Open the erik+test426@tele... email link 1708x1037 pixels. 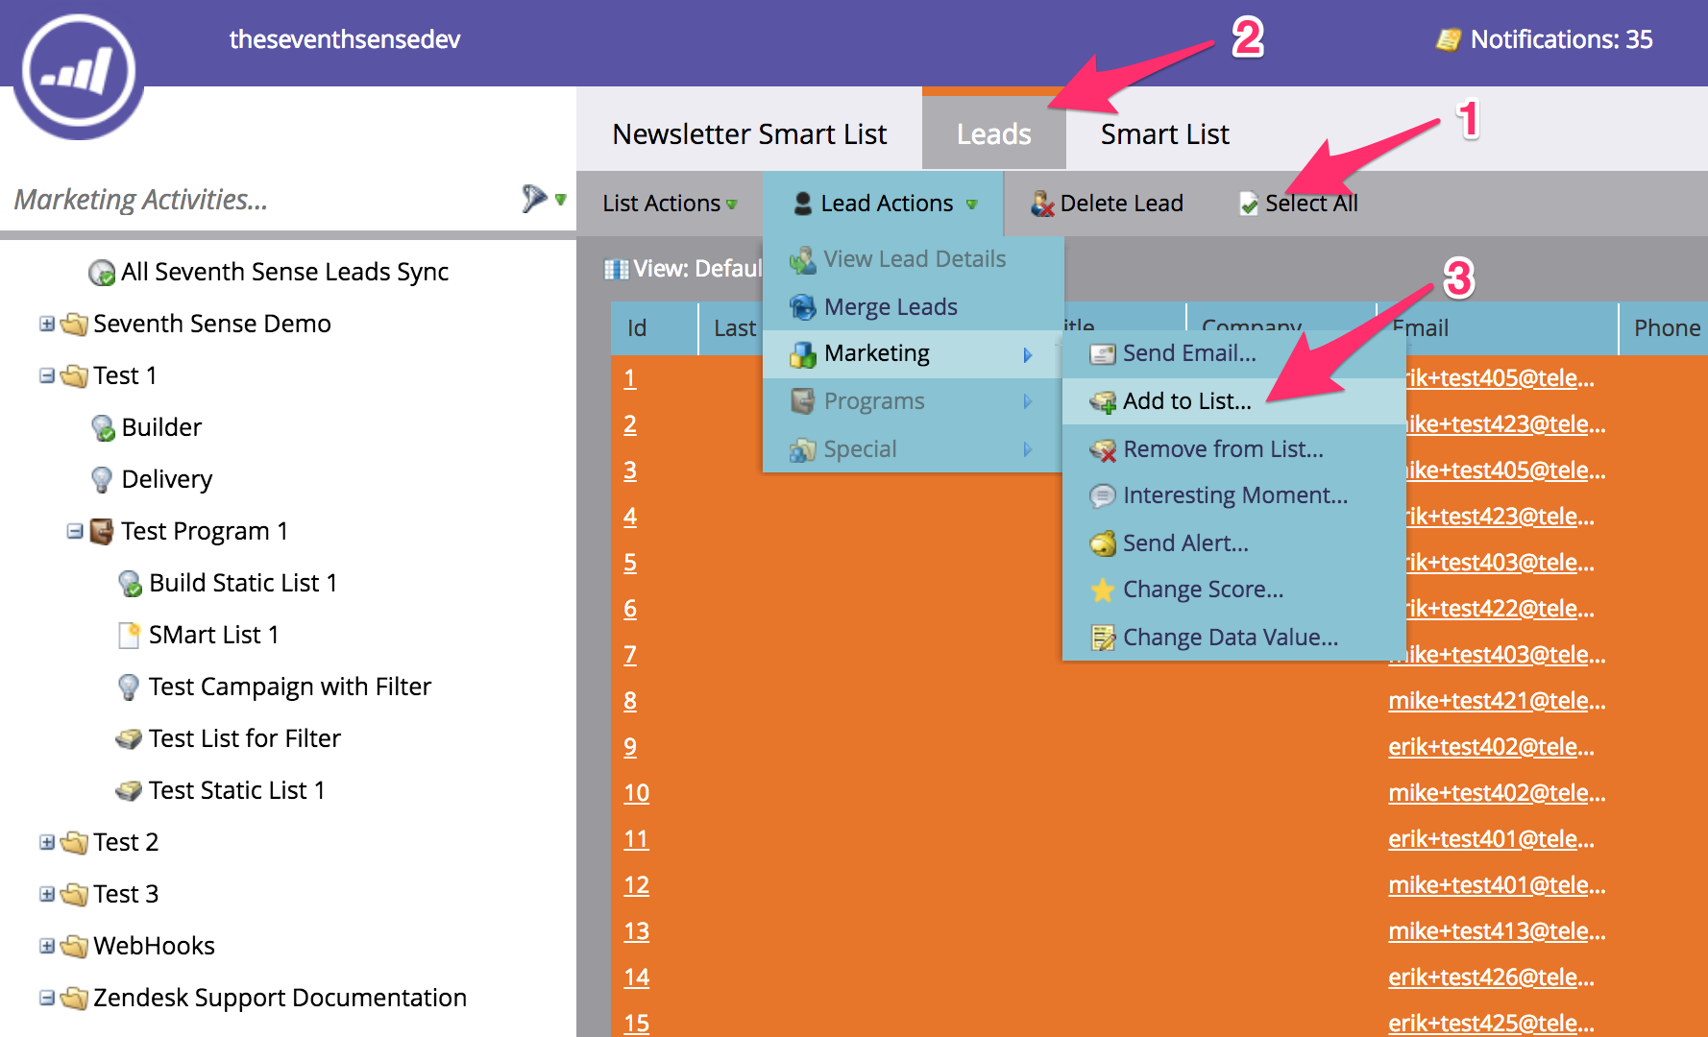pos(1491,977)
